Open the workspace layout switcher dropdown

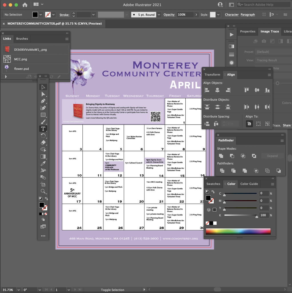[38, 4]
